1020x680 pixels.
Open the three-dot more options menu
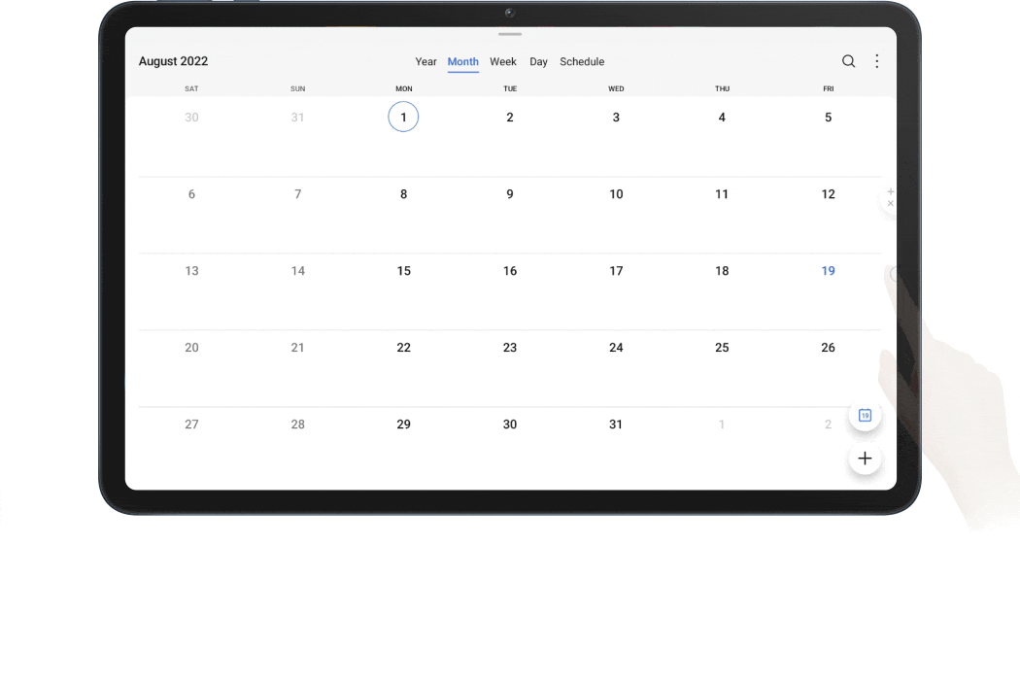tap(877, 61)
